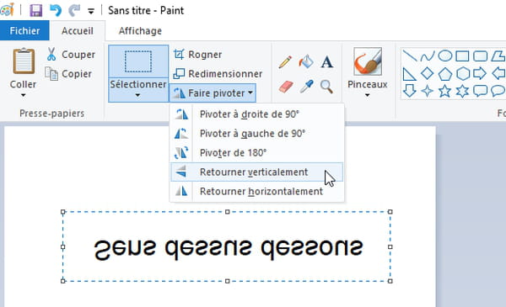This screenshot has width=506, height=307.
Task: Open Quick Access Toolbar customize arrow
Action: pos(91,11)
